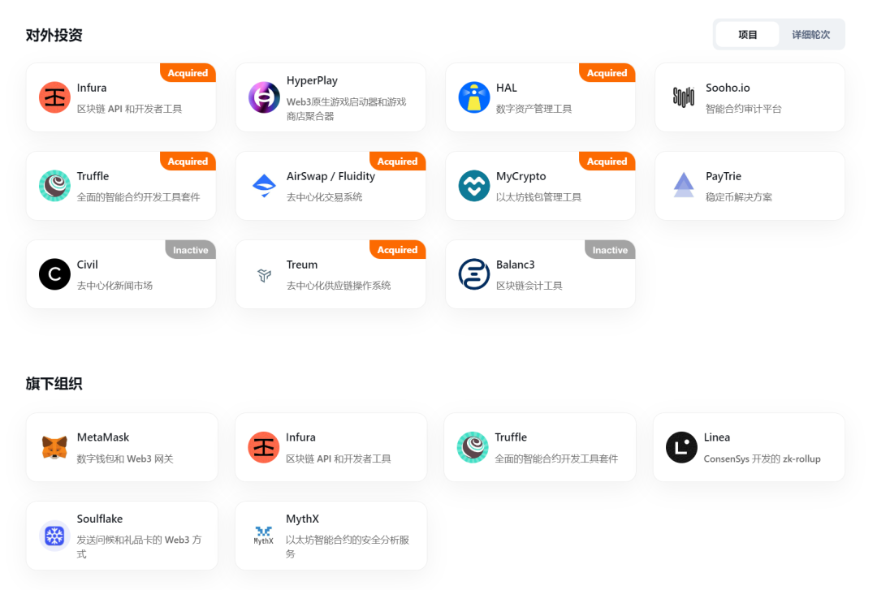
Task: Click description 去中心化新闻市场
Action: [x=114, y=286]
